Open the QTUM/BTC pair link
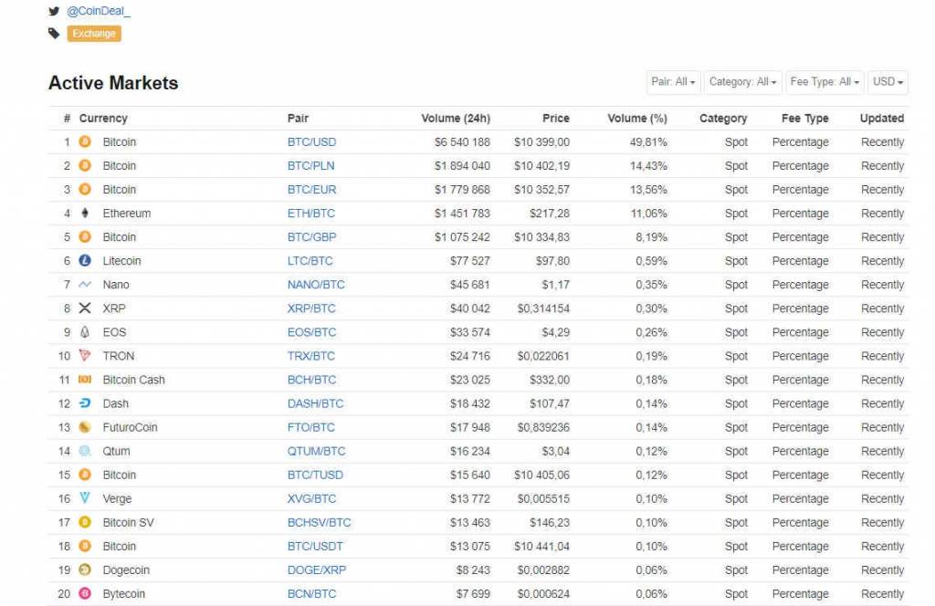The height and width of the screenshot is (606, 935). point(317,451)
